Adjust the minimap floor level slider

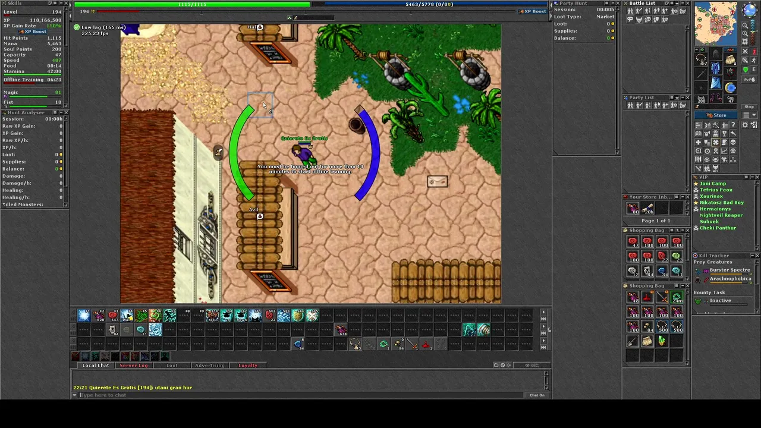(x=753, y=32)
